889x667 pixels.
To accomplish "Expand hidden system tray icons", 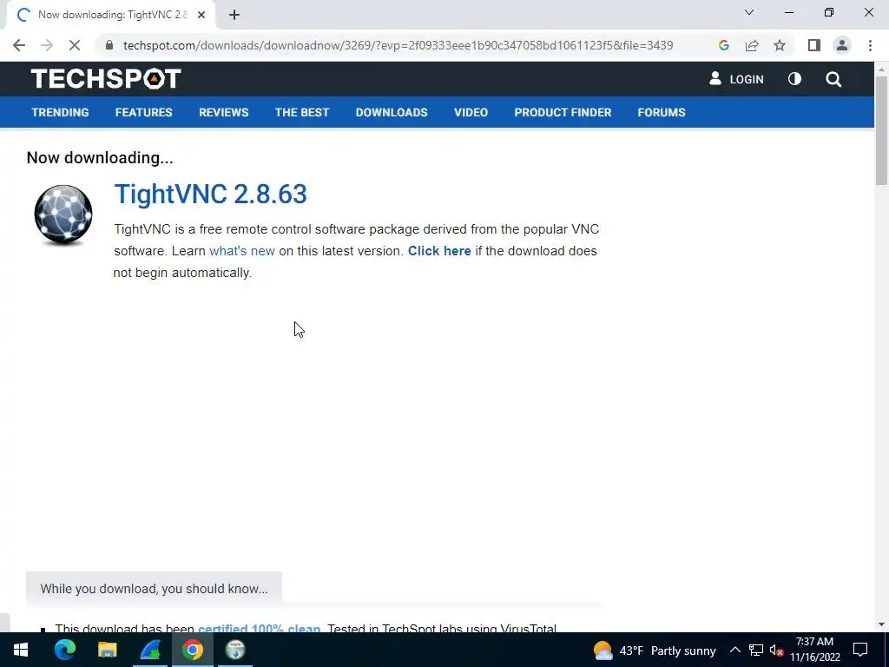I will [734, 650].
